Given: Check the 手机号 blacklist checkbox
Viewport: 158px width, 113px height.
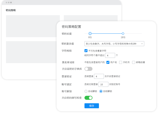Looking at the screenshot, I should click(x=121, y=62).
